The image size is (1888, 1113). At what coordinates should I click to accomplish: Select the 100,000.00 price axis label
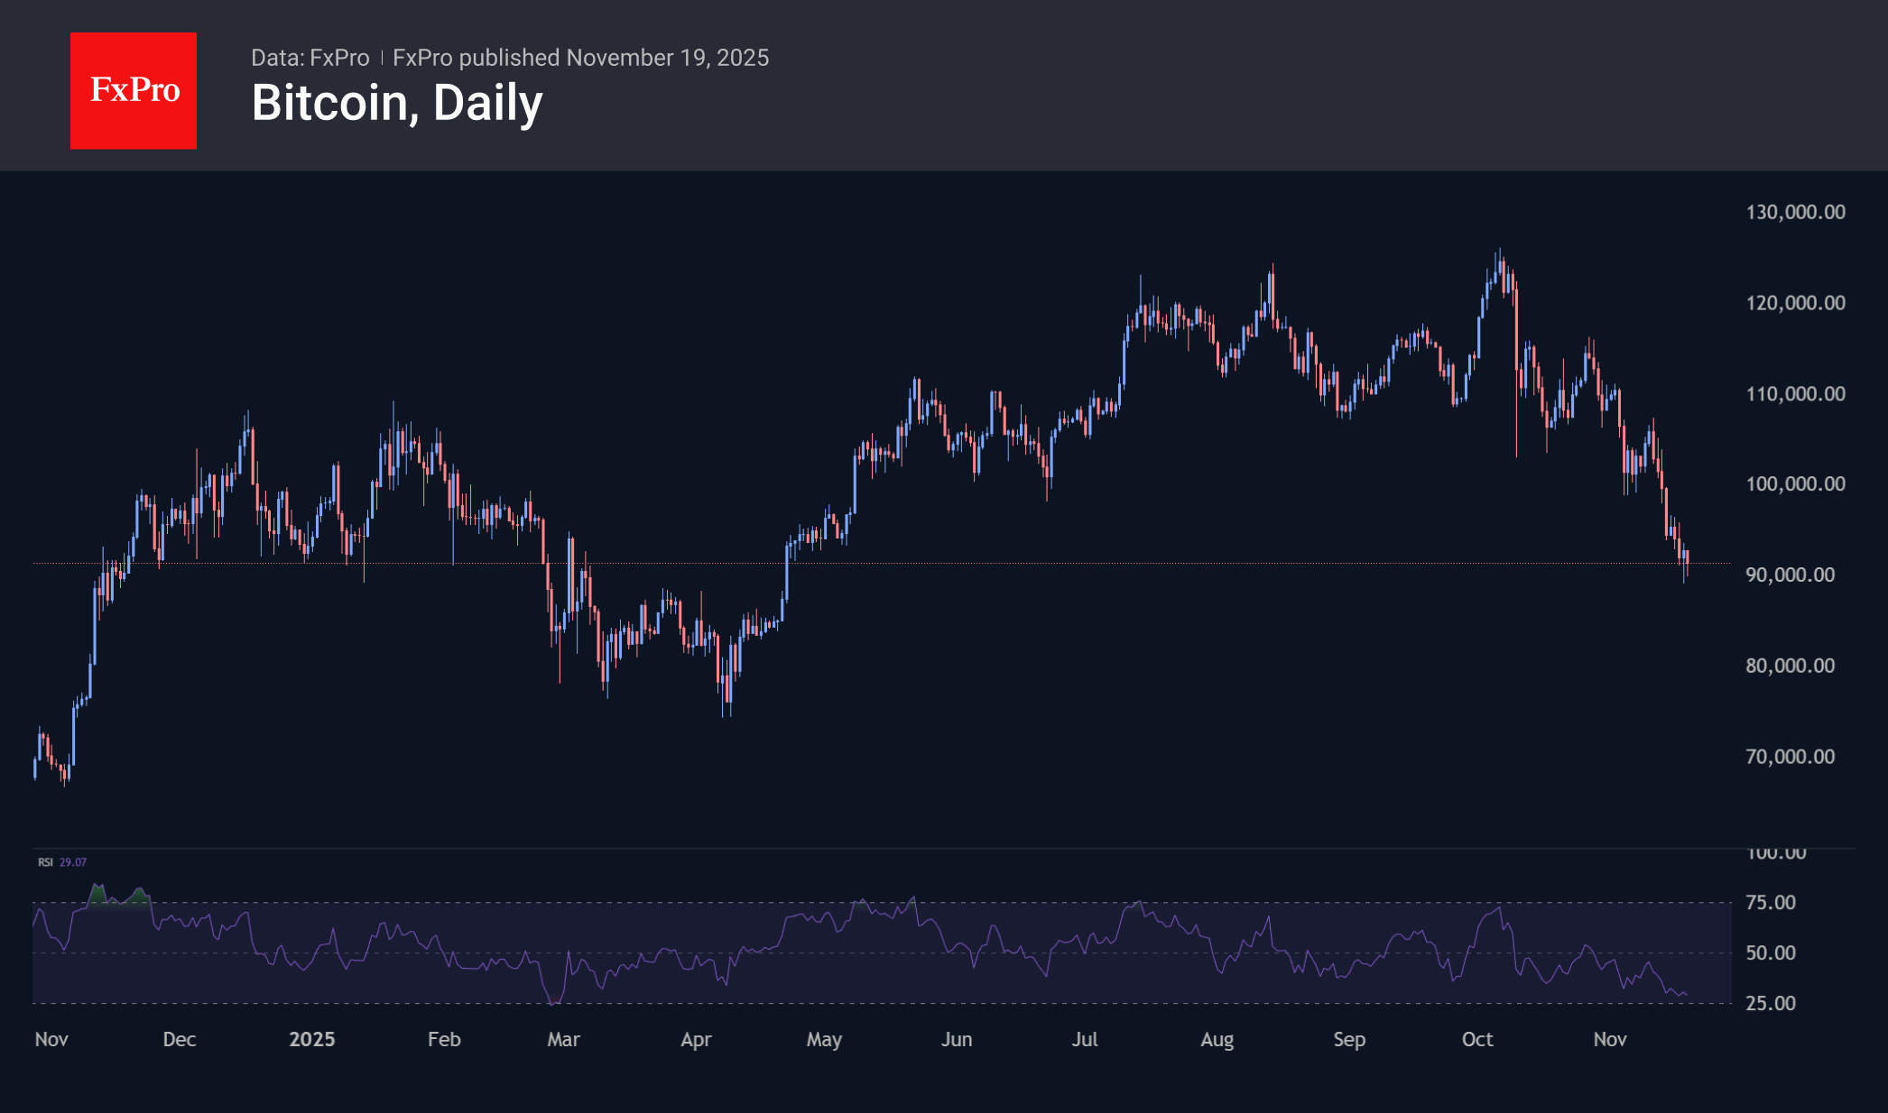coord(1795,484)
